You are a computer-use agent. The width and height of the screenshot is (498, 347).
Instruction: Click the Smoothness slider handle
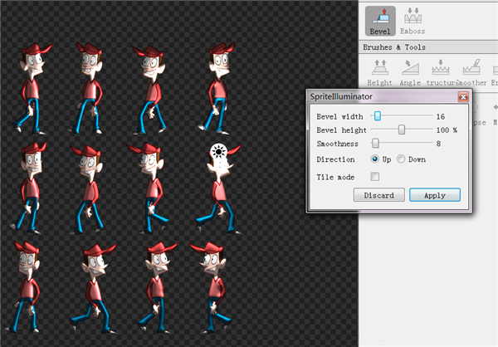375,143
